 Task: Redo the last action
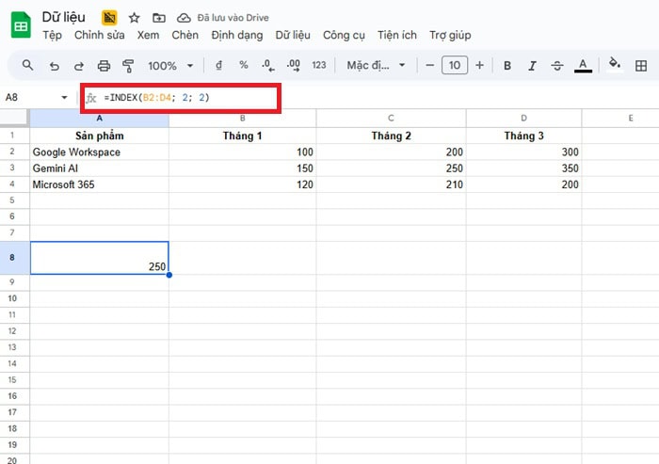pos(78,66)
